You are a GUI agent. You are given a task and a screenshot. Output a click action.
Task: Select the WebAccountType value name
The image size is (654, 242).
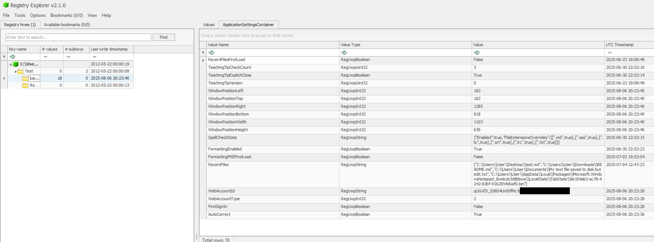pyautogui.click(x=224, y=199)
